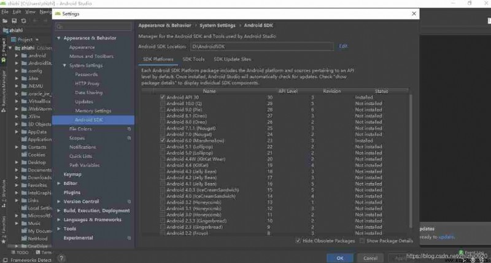This screenshot has height=263, width=491.
Task: Click the Settings search field
Action: tap(93, 26)
